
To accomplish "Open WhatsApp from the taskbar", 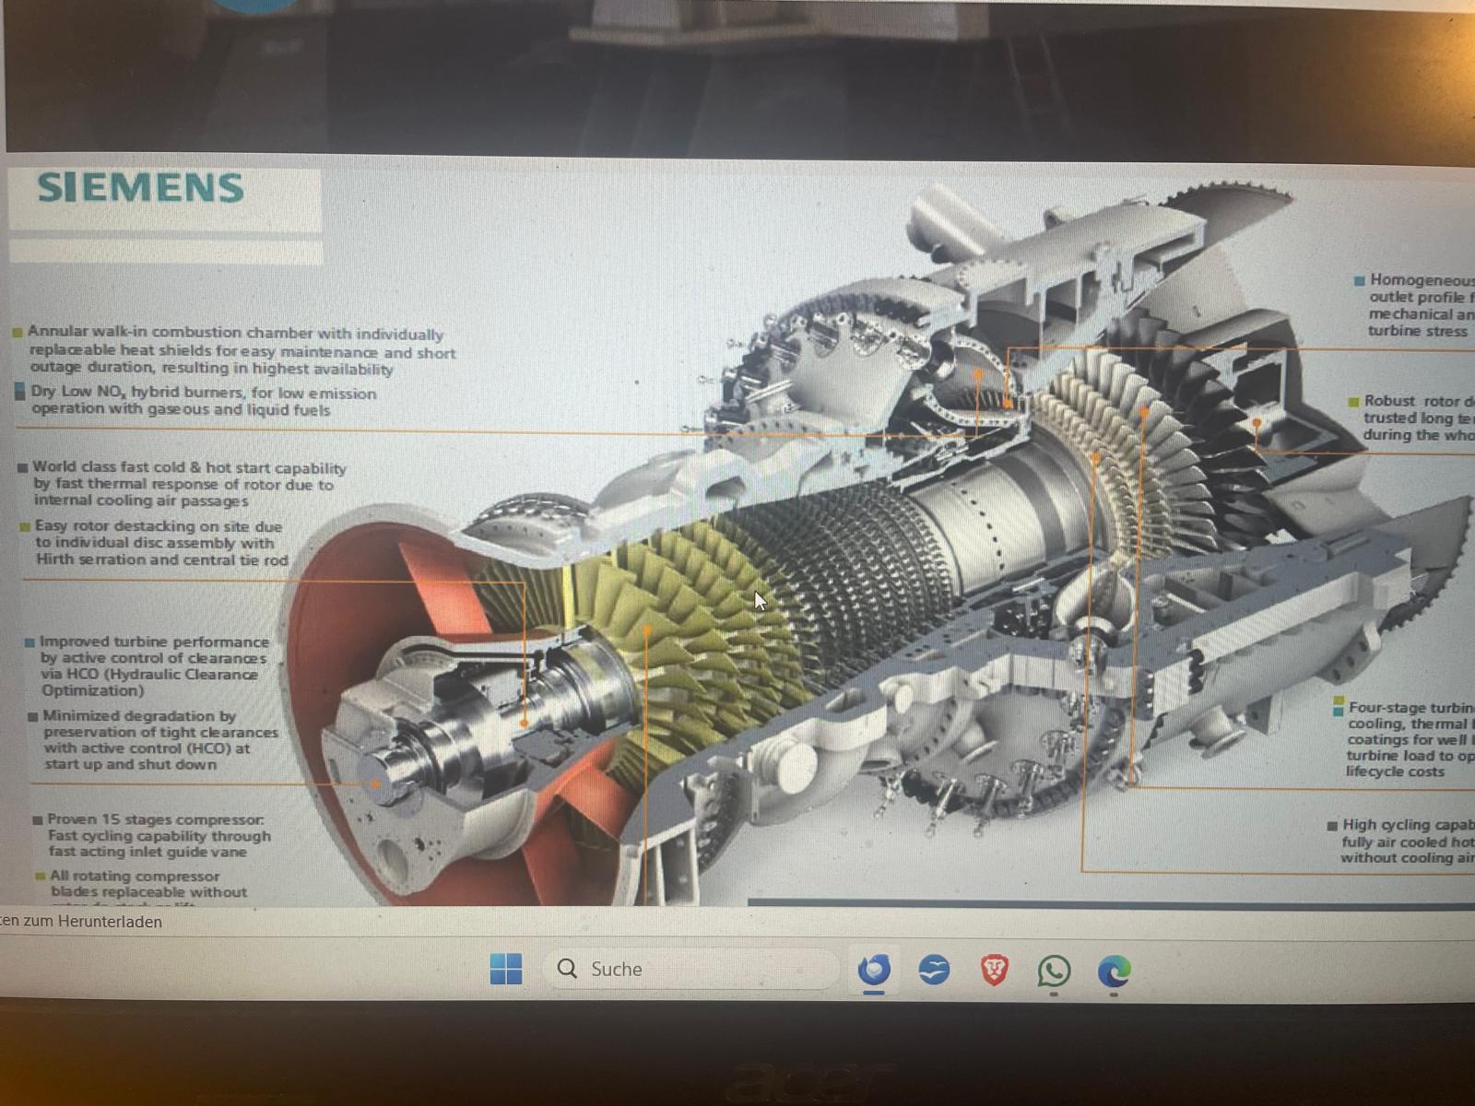I will (1054, 971).
